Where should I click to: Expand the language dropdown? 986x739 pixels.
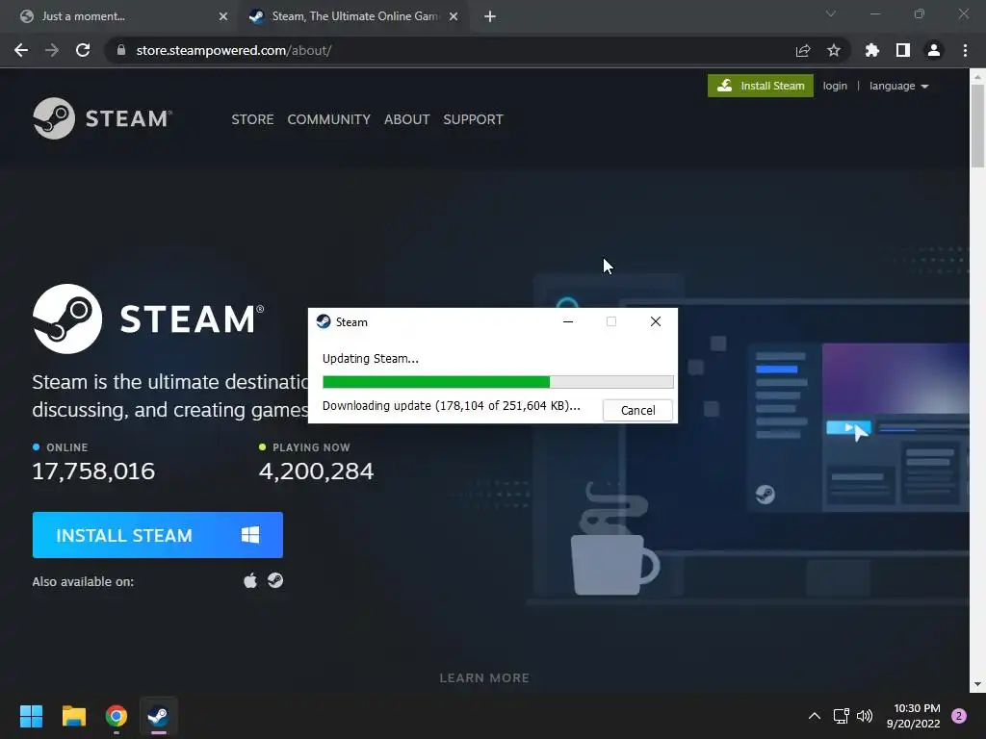(x=898, y=86)
